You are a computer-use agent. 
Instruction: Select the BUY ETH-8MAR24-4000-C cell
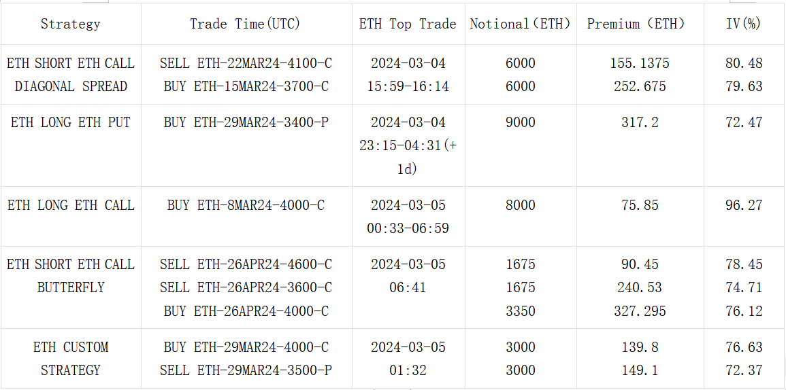pyautogui.click(x=246, y=205)
